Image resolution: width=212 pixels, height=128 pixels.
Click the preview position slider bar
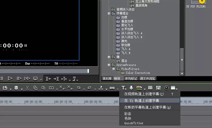pos(44,71)
